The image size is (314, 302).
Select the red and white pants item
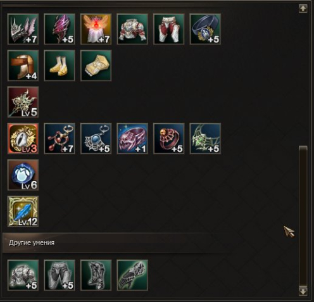pos(169,29)
